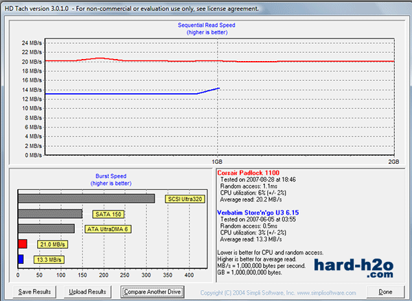This screenshot has height=301, width=412.
Task: Click the 1GB axis marker
Action: [217, 160]
